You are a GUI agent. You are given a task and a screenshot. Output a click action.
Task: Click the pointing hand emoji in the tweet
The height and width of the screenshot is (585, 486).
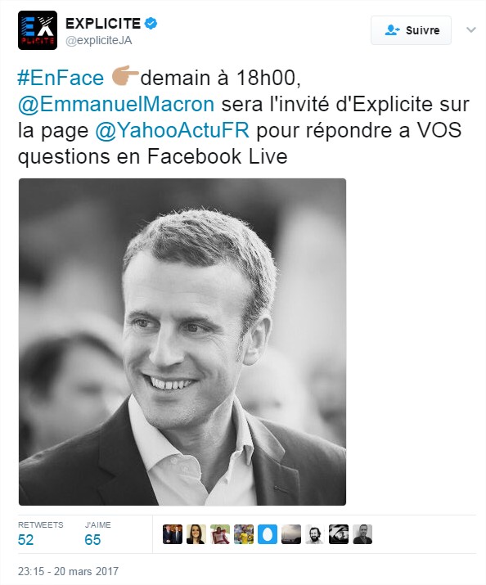tap(125, 75)
